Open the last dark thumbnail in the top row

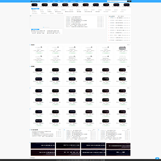[x=127, y=5]
